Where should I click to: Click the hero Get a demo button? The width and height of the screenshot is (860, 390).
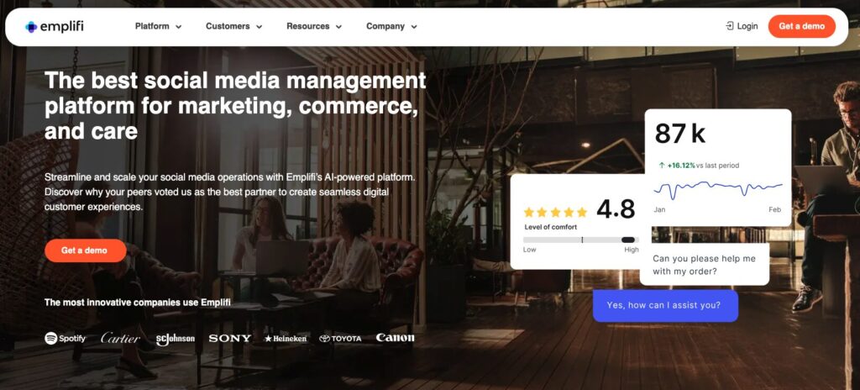[85, 250]
